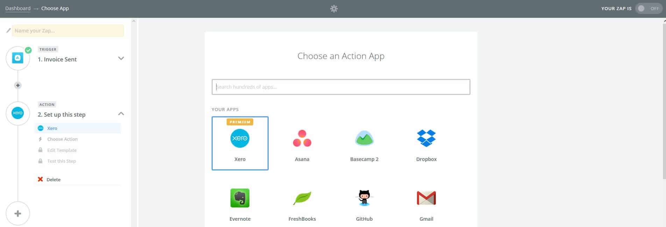The width and height of the screenshot is (666, 227).
Task: Click the trigger step app icon
Action: [x=18, y=58]
